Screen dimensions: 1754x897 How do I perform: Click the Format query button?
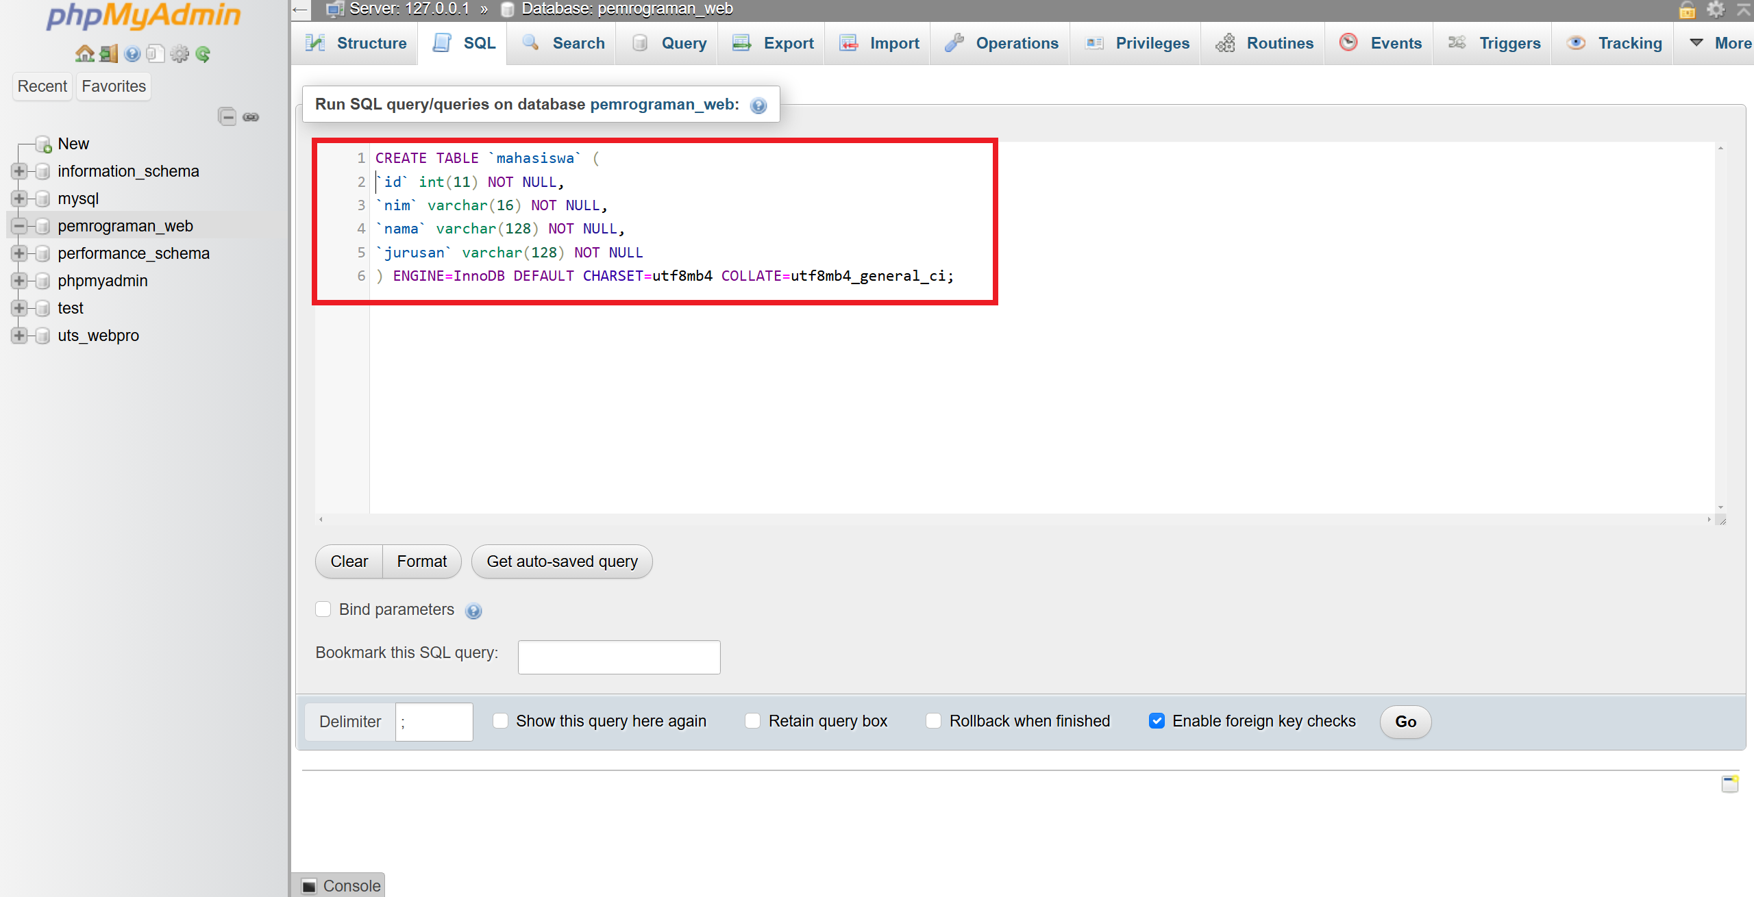coord(421,561)
